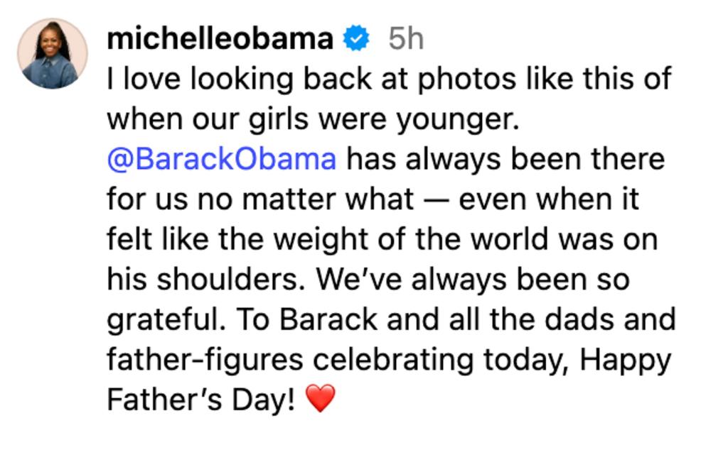Click the blue verified badge

click(x=356, y=38)
